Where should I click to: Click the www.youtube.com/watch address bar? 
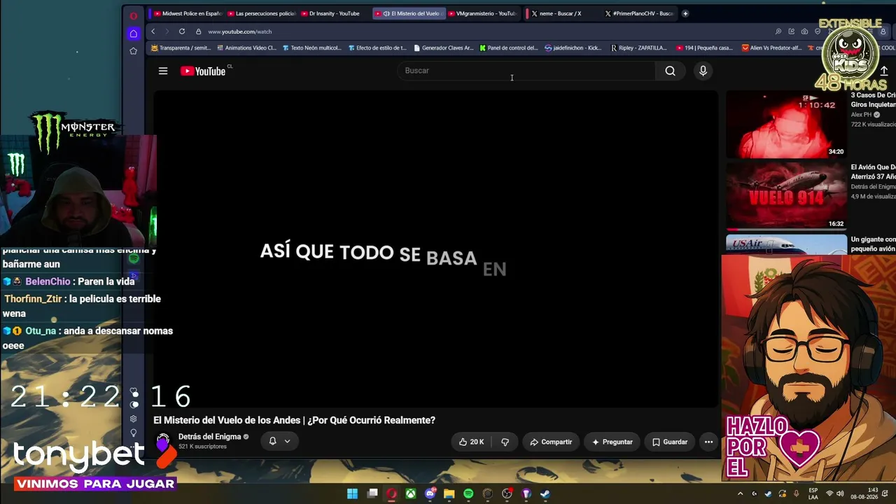pos(239,31)
